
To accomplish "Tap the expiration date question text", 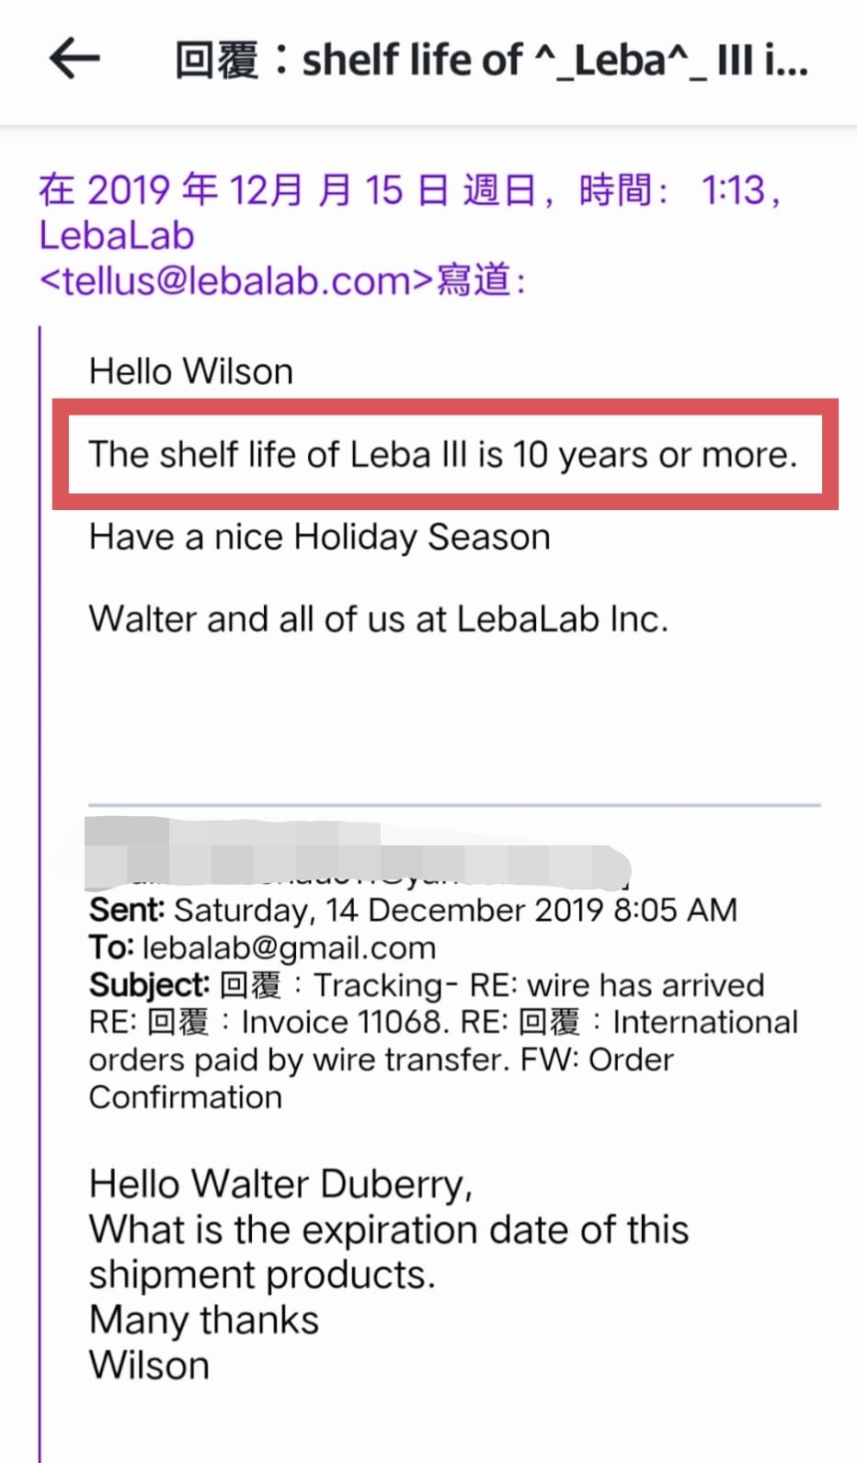I will 388,1252.
